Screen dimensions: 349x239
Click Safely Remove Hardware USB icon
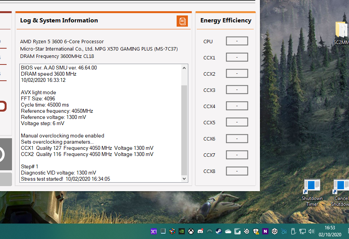pos(293,231)
